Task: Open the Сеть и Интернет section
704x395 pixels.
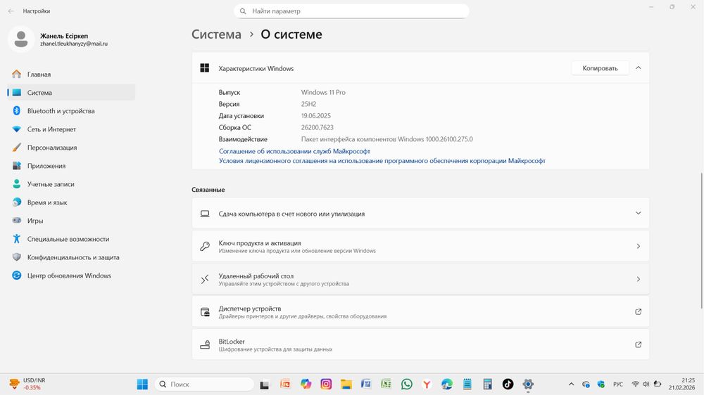Action: point(51,129)
